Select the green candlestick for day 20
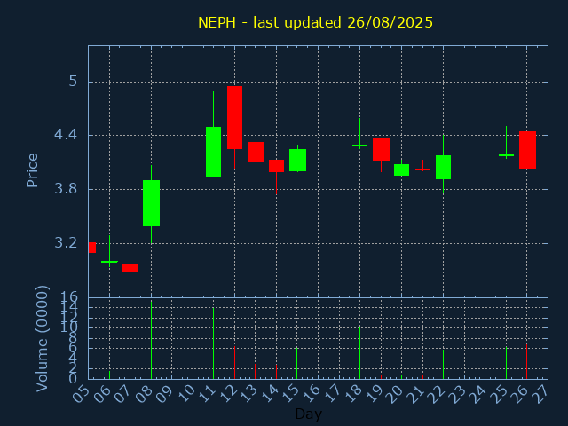Viewport: 568px width, 426px height. pyautogui.click(x=402, y=170)
